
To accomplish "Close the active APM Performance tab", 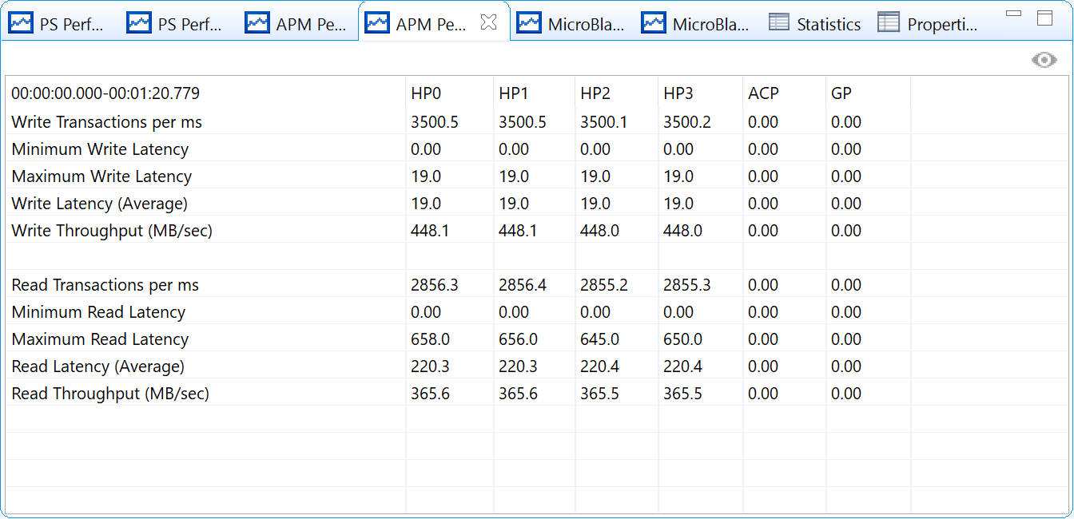I will pos(488,23).
